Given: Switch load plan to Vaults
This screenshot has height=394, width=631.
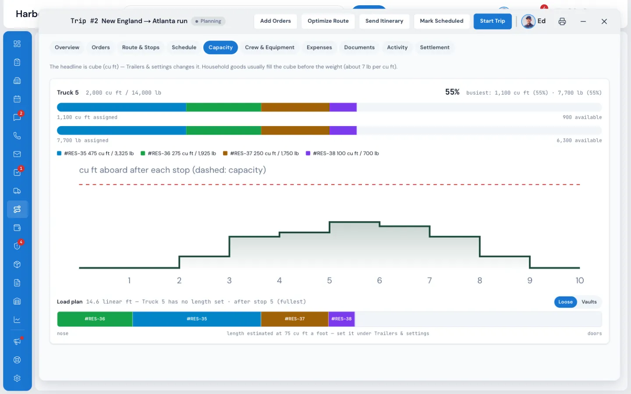Looking at the screenshot, I should pyautogui.click(x=589, y=302).
